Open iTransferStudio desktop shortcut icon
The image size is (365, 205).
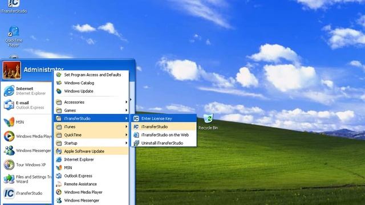(x=14, y=6)
